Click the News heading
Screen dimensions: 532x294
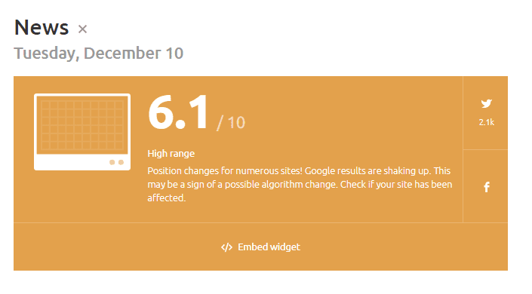(42, 27)
